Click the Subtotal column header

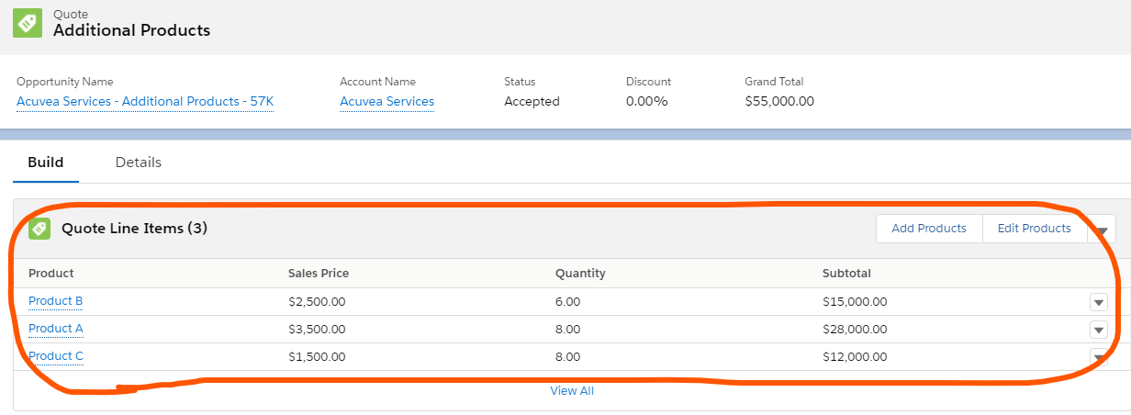[846, 274]
